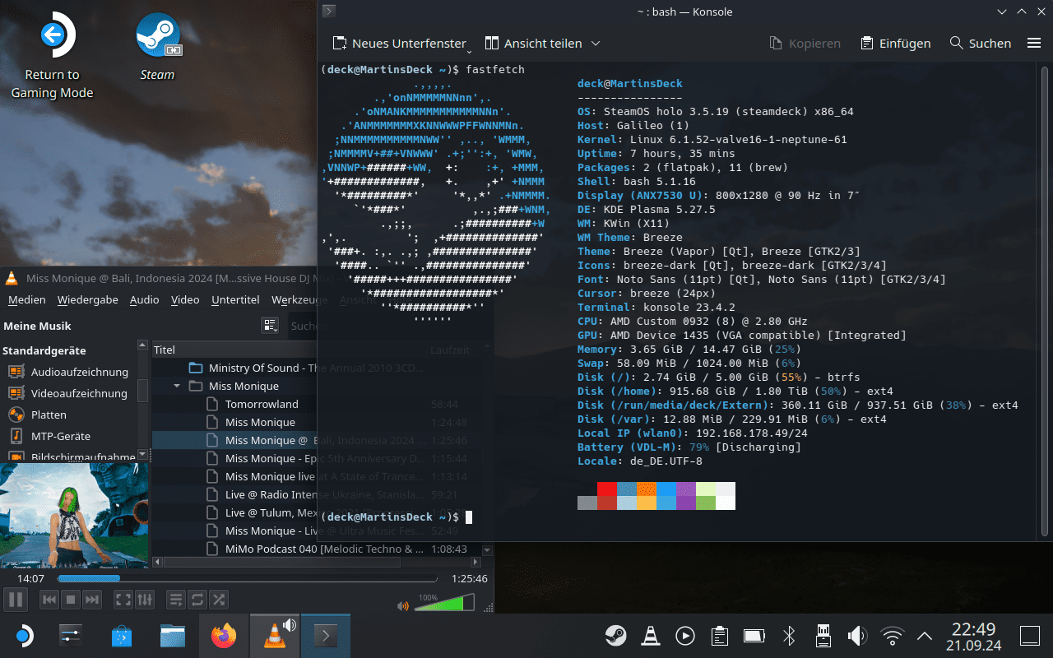Click the taskbar clock showing 22:49
Screen dimensions: 1053x658
(x=973, y=636)
